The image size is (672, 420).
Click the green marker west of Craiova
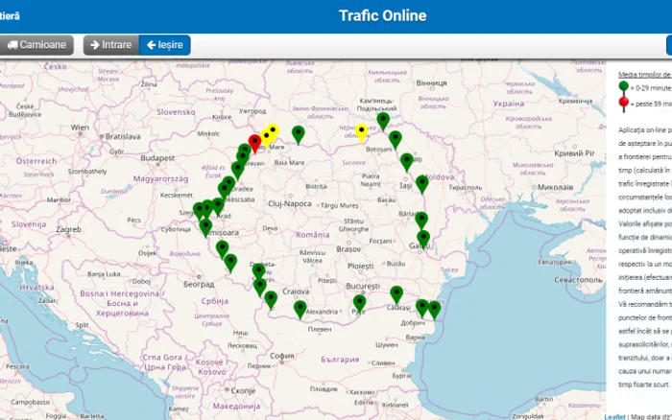tap(271, 300)
